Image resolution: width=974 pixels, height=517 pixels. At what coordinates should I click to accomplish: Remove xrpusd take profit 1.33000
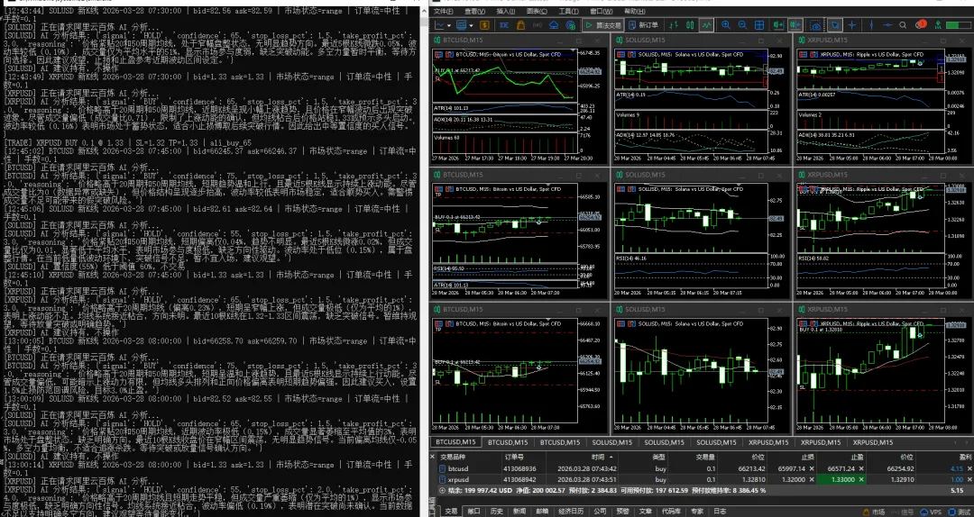pyautogui.click(x=861, y=480)
